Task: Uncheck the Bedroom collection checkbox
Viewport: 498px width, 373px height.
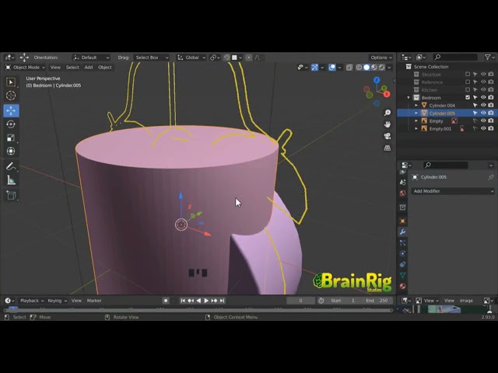Action: [x=468, y=97]
